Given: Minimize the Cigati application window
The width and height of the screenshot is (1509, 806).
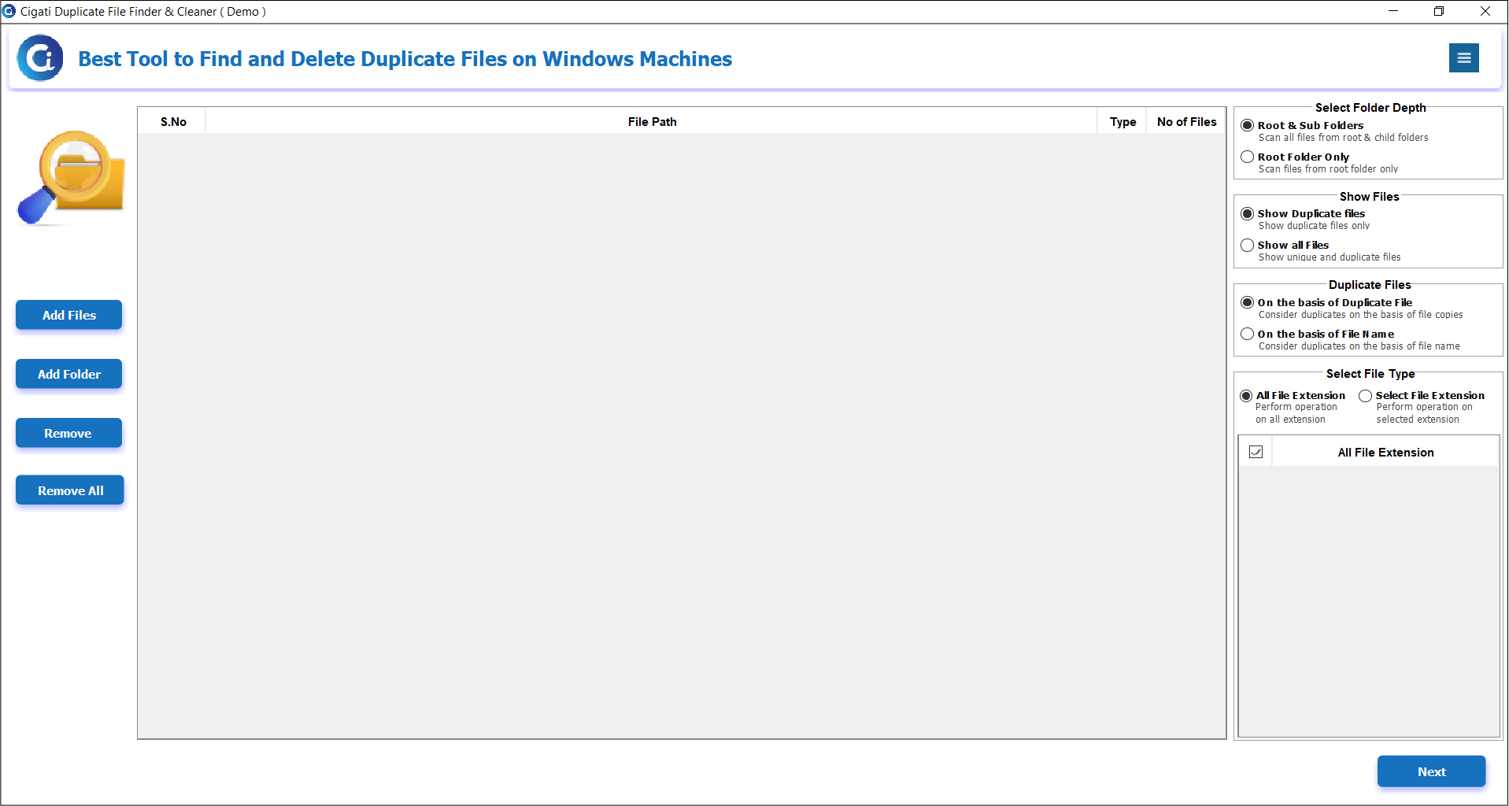Looking at the screenshot, I should 1393,11.
